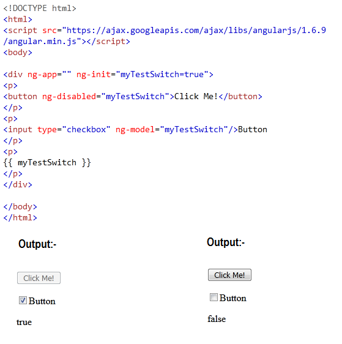The image size is (342, 344).
Task: Click the ng-init="myTestSwitch=true" attribute
Action: [143, 75]
